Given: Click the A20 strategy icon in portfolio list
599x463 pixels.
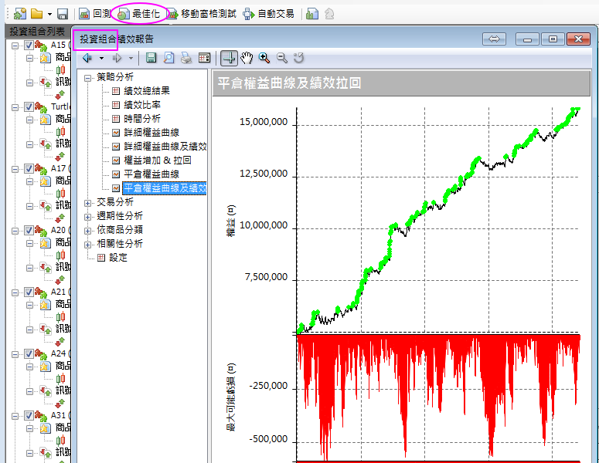Looking at the screenshot, I should coord(41,231).
